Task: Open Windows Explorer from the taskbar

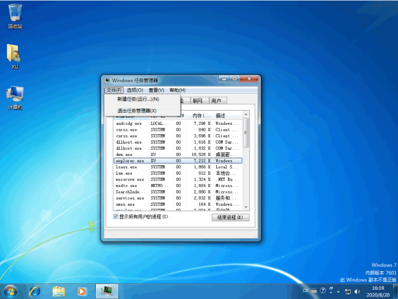Action: [58, 291]
